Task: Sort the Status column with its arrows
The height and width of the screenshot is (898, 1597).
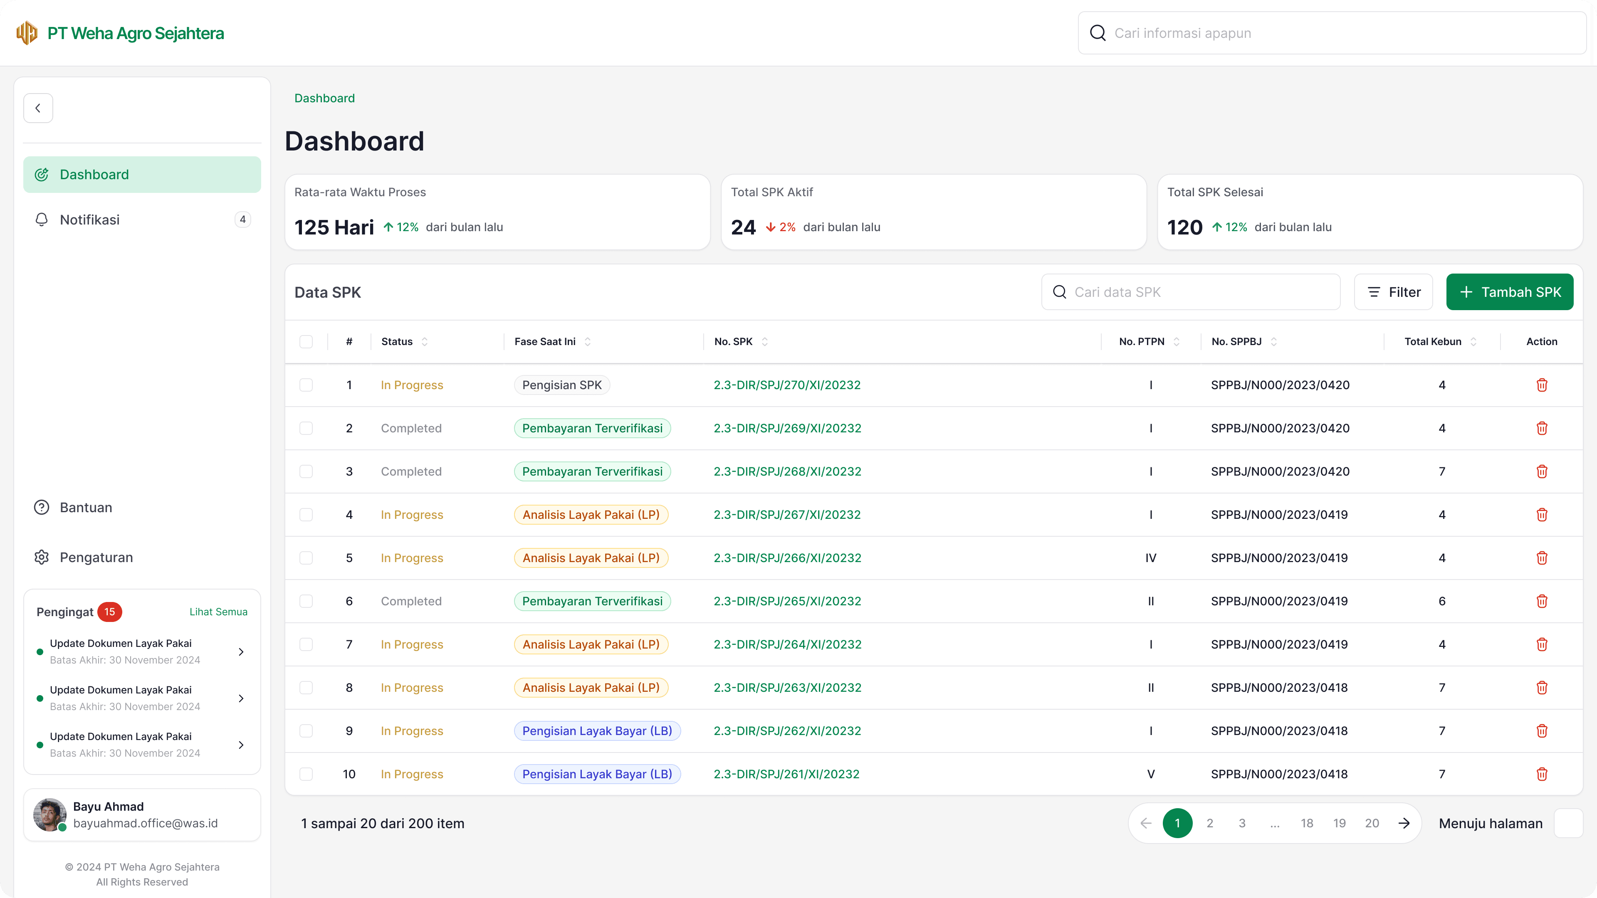Action: coord(425,341)
